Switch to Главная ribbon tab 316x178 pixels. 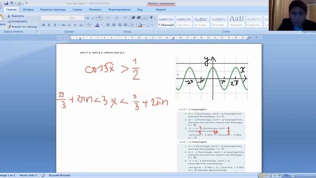click(x=11, y=9)
